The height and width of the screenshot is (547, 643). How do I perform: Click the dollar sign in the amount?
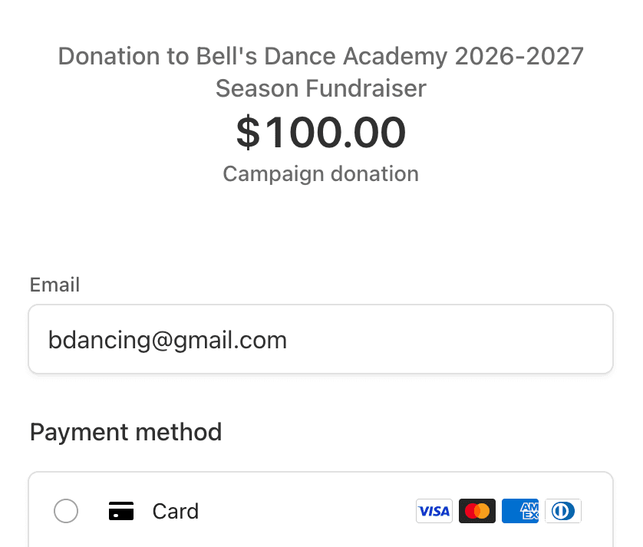pos(248,133)
